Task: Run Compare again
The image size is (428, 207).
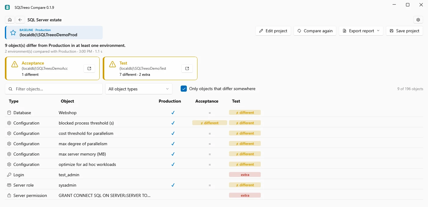Action: click(x=315, y=31)
